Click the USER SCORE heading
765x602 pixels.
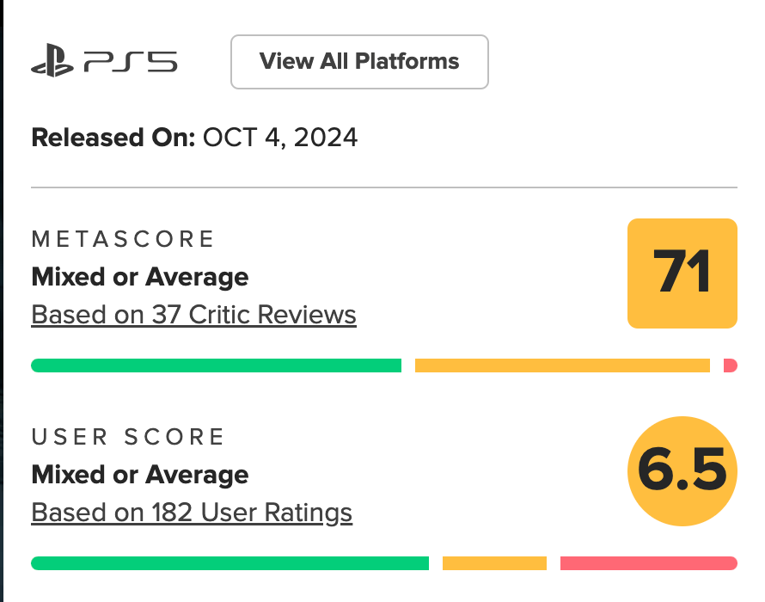point(128,437)
